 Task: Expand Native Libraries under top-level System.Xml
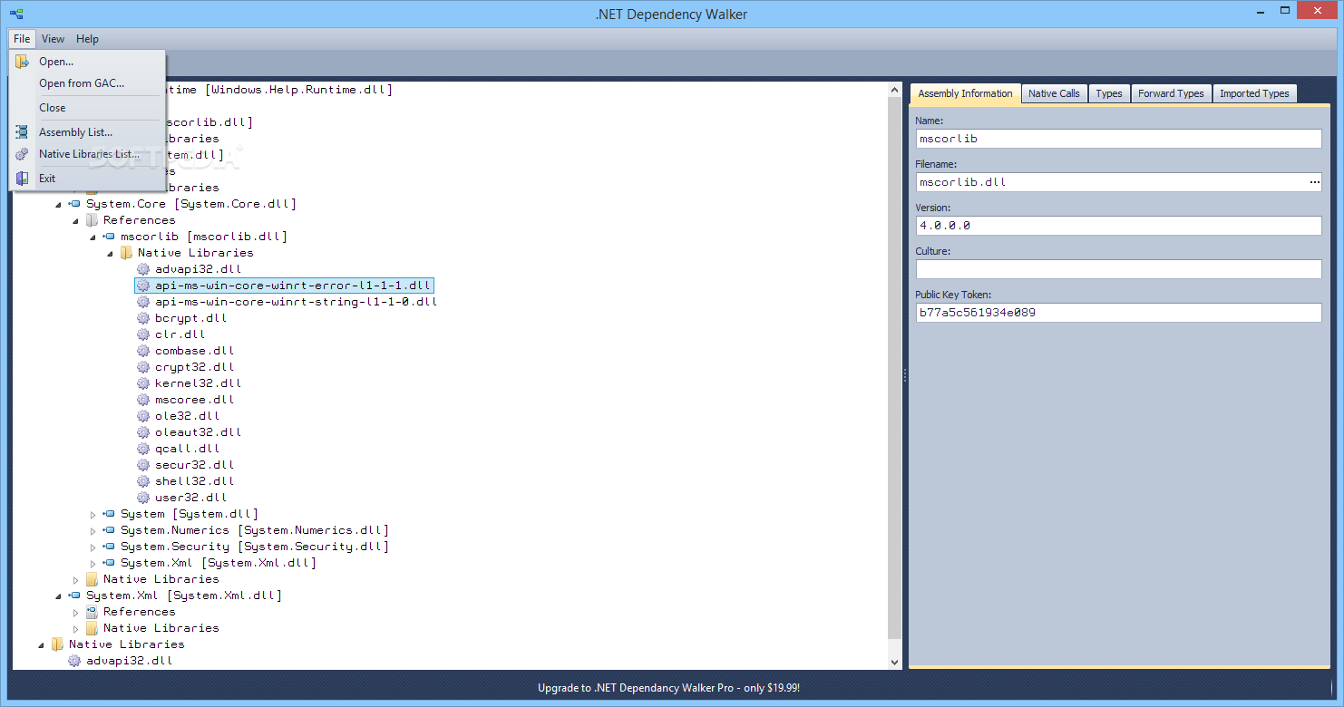point(76,628)
